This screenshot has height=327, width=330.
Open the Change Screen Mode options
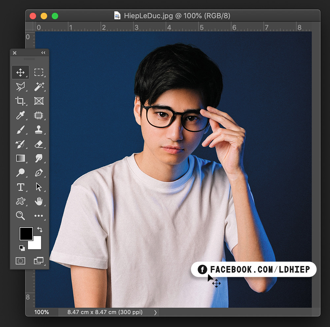[39, 261]
